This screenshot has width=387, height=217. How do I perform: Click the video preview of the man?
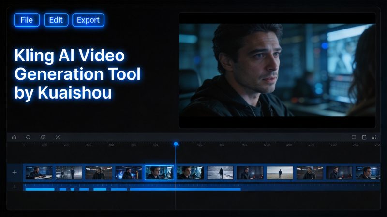(277, 70)
